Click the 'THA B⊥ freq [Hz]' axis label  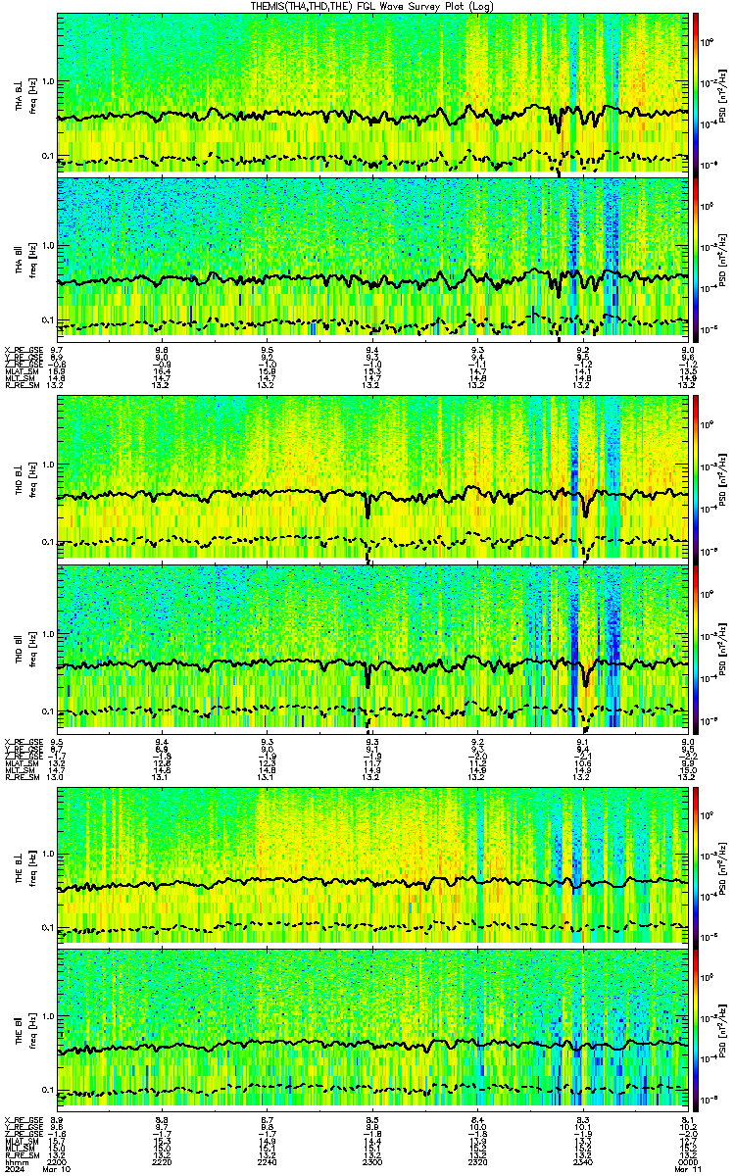coord(24,94)
